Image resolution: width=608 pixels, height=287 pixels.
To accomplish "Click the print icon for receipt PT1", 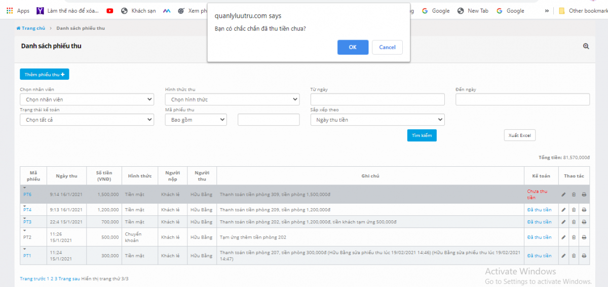I will [584, 256].
